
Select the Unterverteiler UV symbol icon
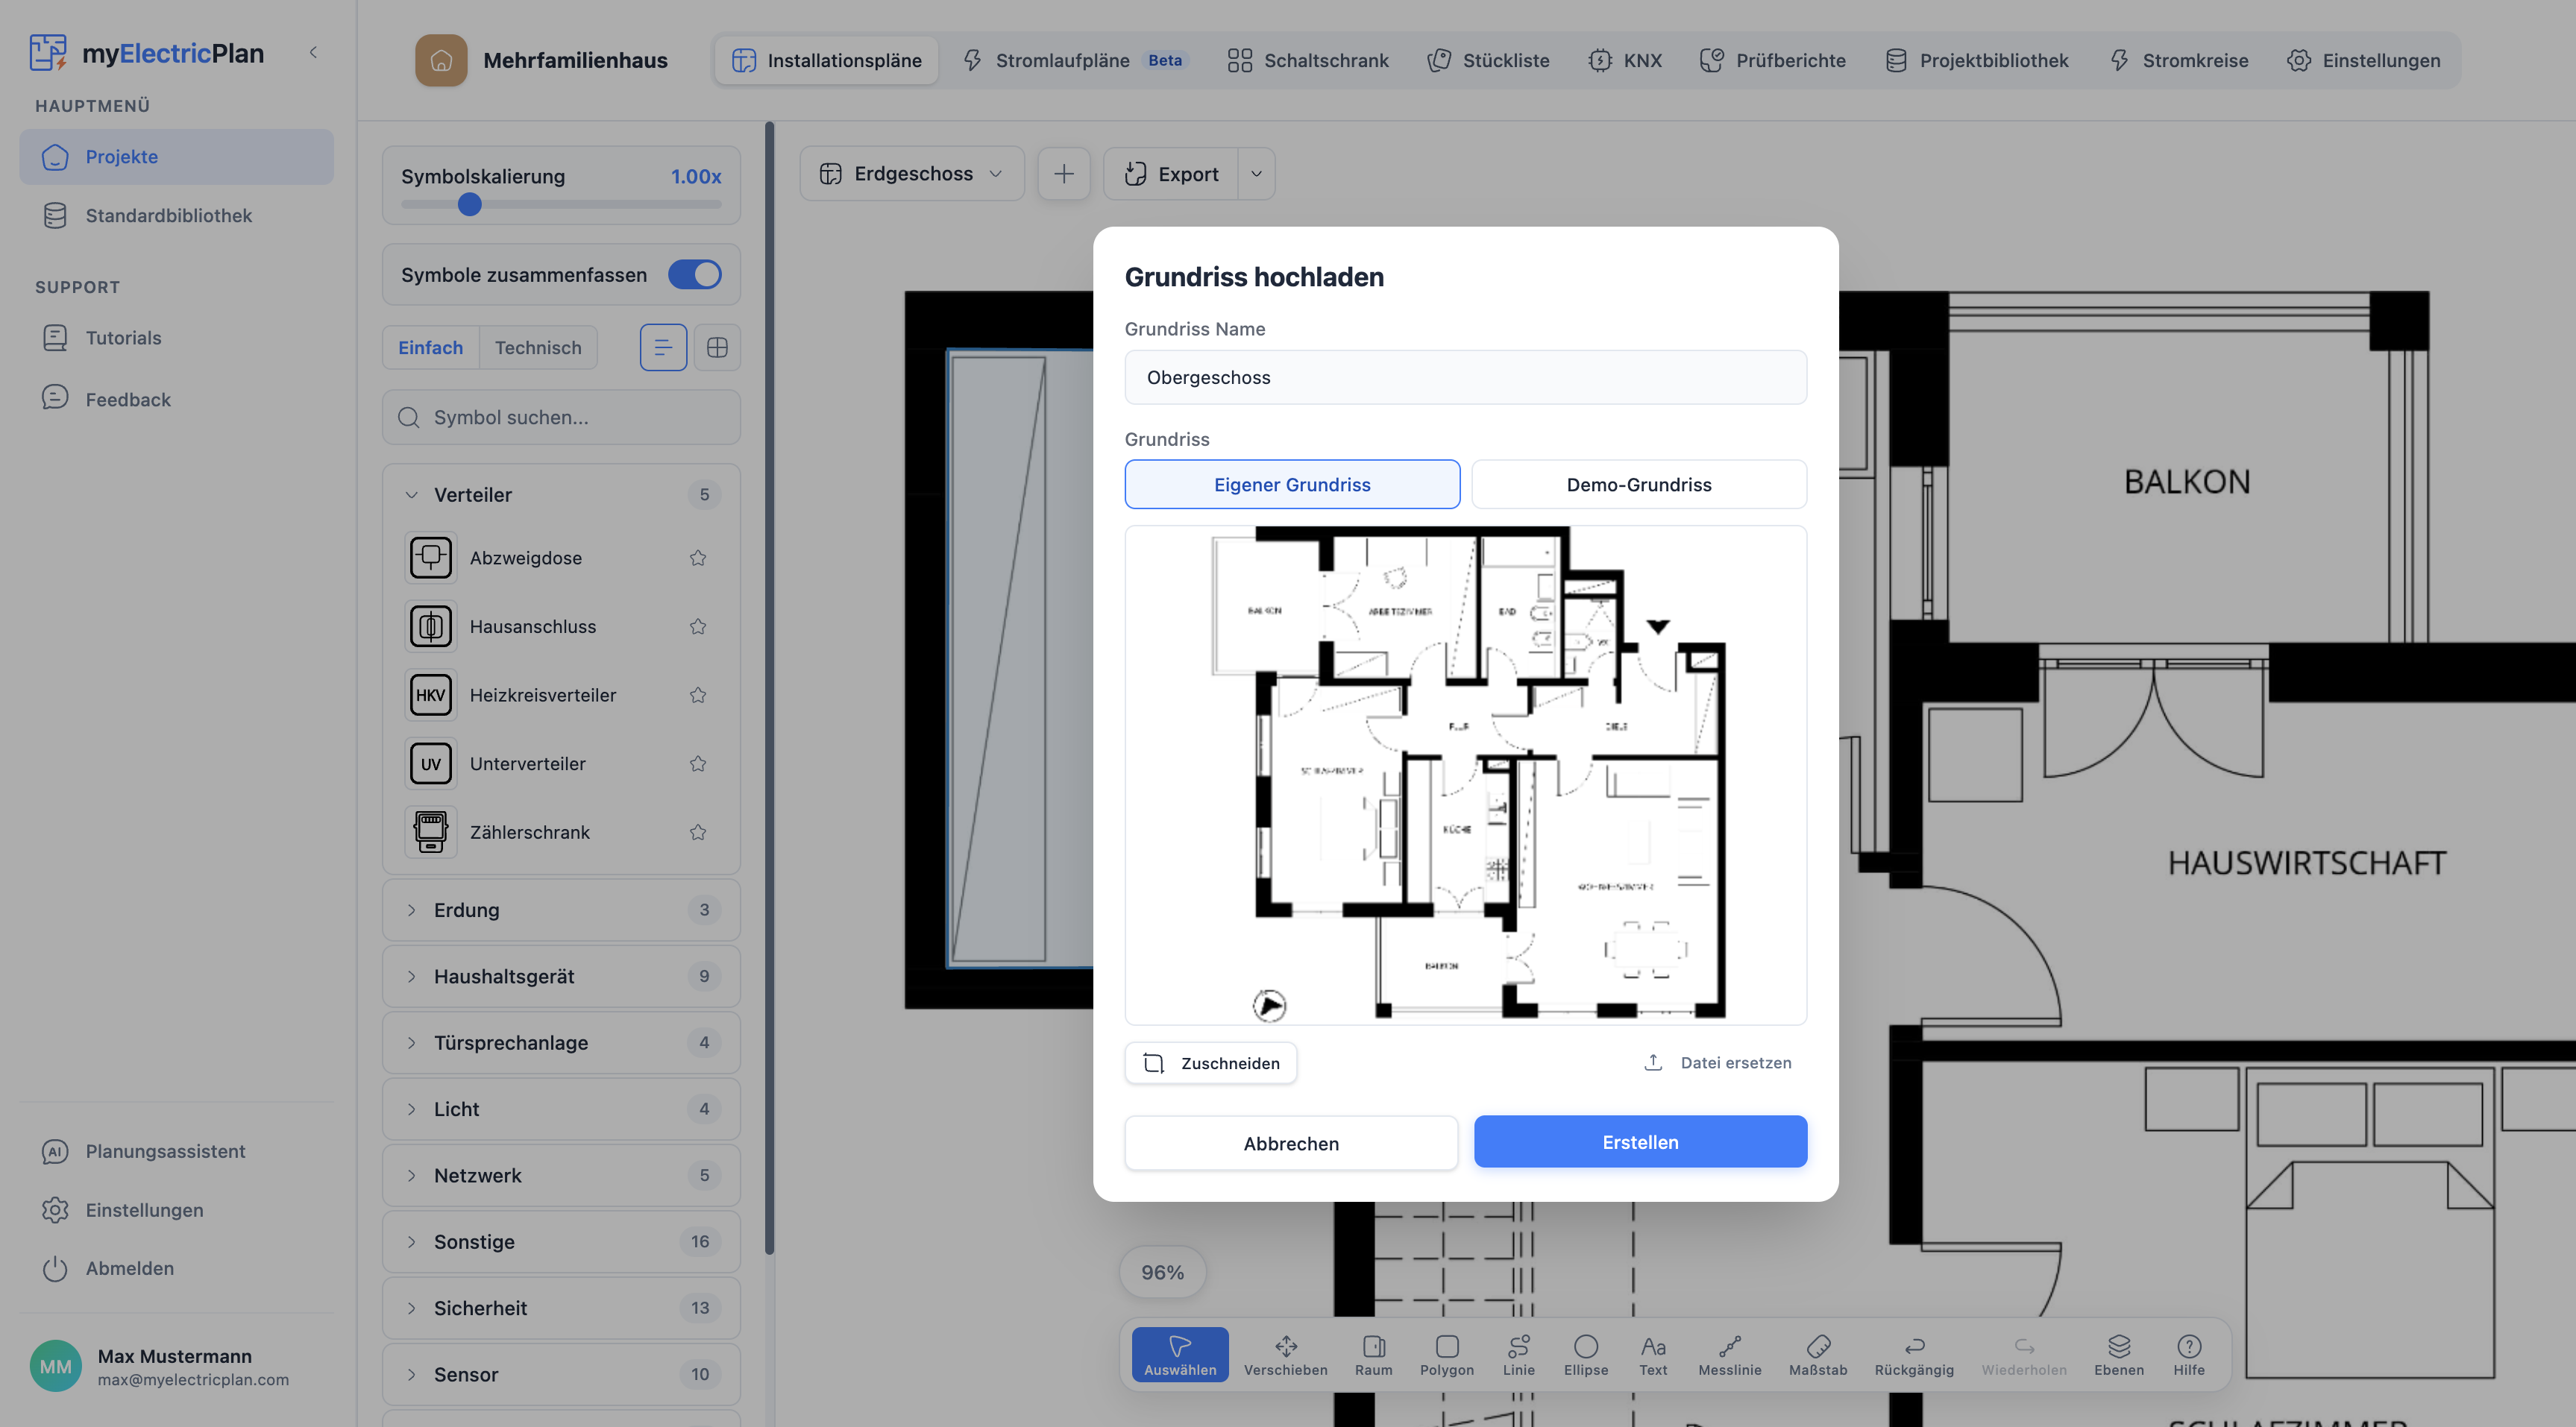431,764
